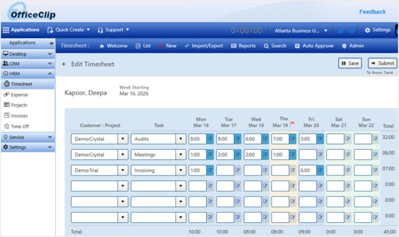
Task: Open the Meetings task dropdown
Action: tap(181, 154)
